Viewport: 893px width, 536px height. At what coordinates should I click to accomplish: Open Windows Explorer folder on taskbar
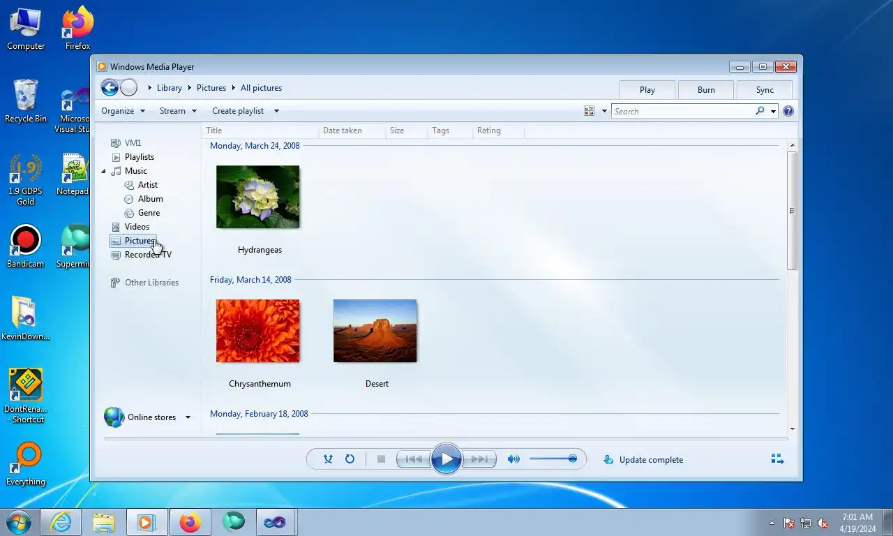tap(104, 522)
